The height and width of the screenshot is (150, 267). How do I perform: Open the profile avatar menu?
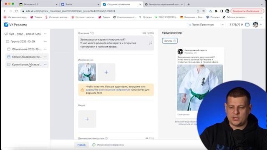click(257, 25)
